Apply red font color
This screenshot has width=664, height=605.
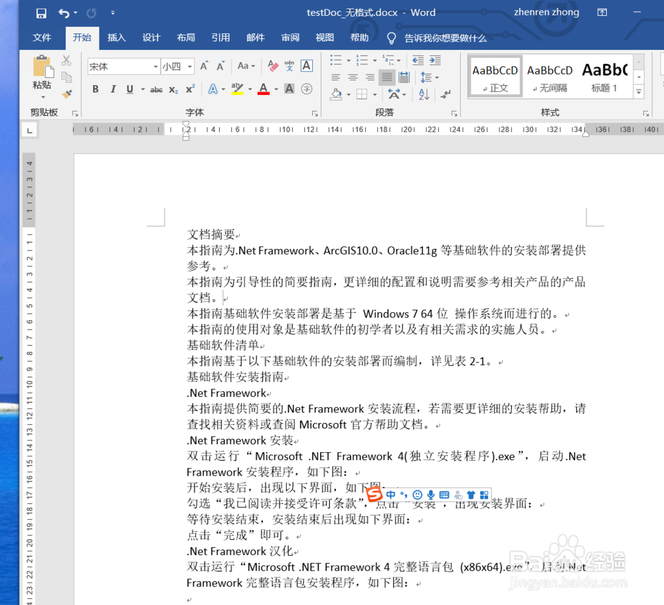(264, 89)
